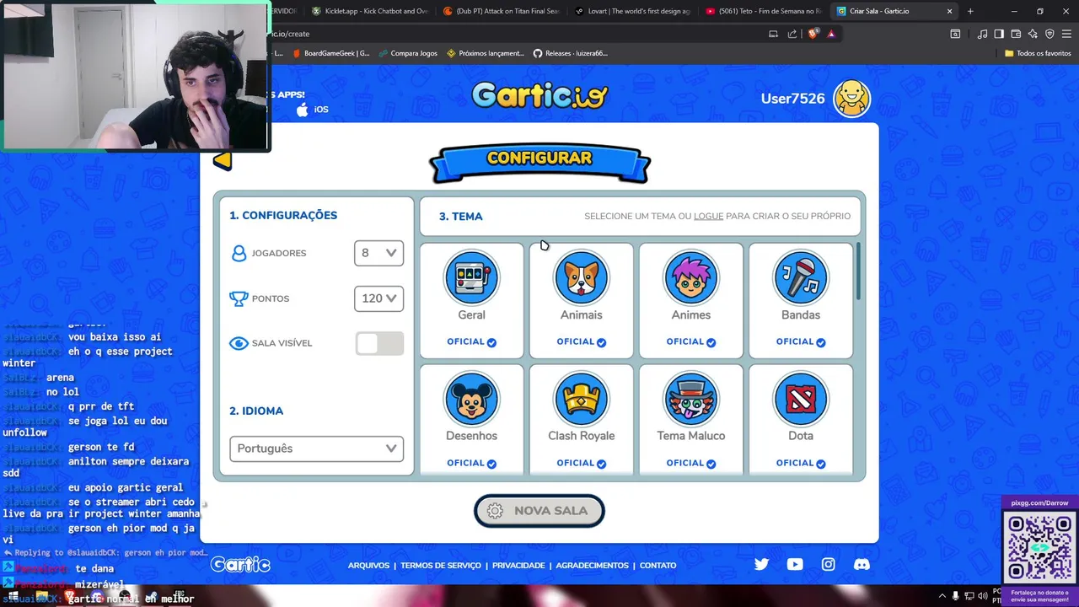Show hidden system tray icons chevron

(942, 596)
